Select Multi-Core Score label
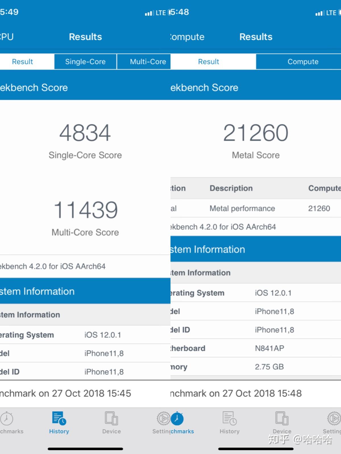 [85, 232]
